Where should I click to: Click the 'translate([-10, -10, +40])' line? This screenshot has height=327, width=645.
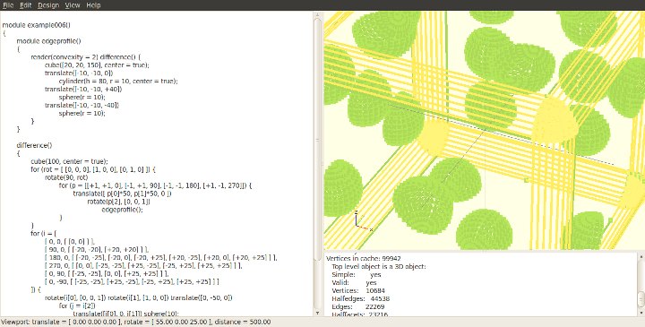(83, 90)
